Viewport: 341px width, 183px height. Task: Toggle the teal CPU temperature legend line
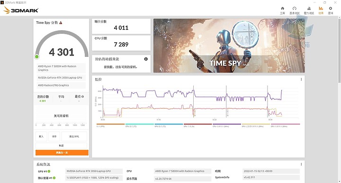coord(140,125)
